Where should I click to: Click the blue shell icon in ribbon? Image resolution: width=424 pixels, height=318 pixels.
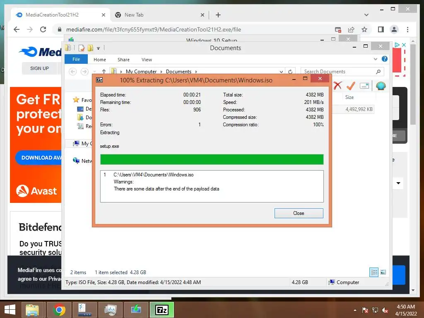(381, 86)
